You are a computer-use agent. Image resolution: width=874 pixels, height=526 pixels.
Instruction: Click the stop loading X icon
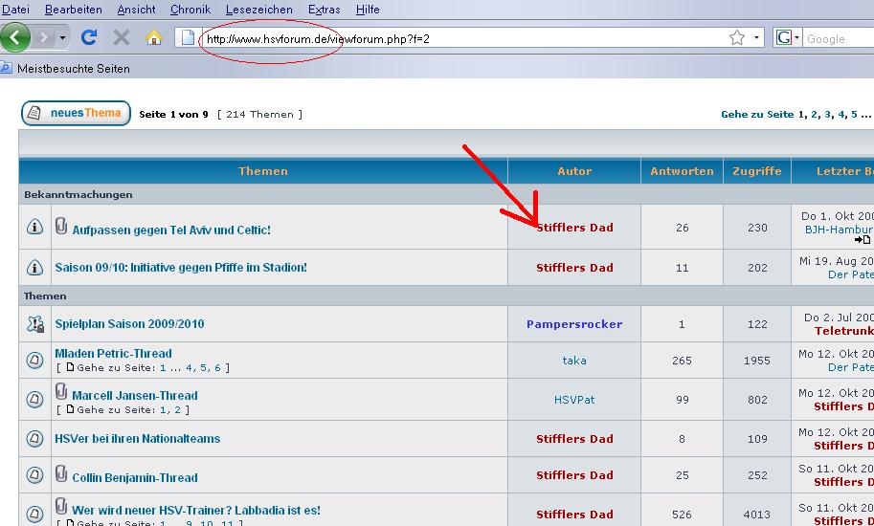[121, 38]
